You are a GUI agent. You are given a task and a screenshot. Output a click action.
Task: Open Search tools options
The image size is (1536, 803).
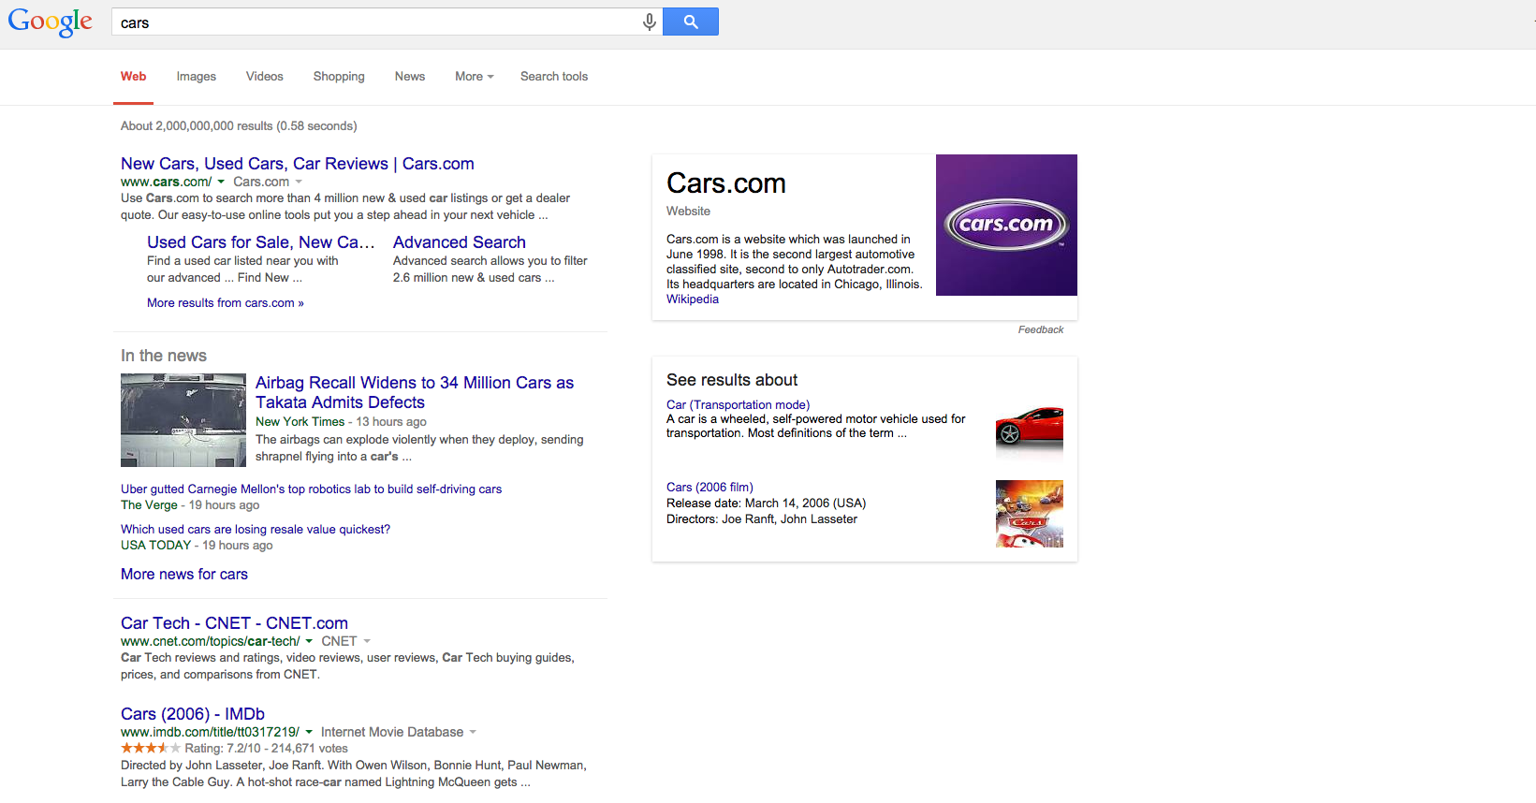pyautogui.click(x=554, y=77)
